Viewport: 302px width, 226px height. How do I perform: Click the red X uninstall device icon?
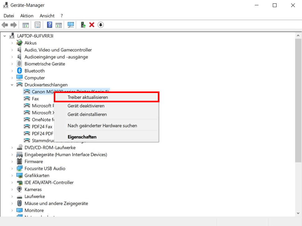click(x=92, y=25)
